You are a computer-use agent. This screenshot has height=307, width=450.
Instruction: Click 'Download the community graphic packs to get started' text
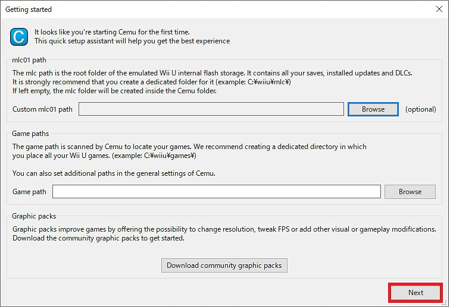(98, 238)
